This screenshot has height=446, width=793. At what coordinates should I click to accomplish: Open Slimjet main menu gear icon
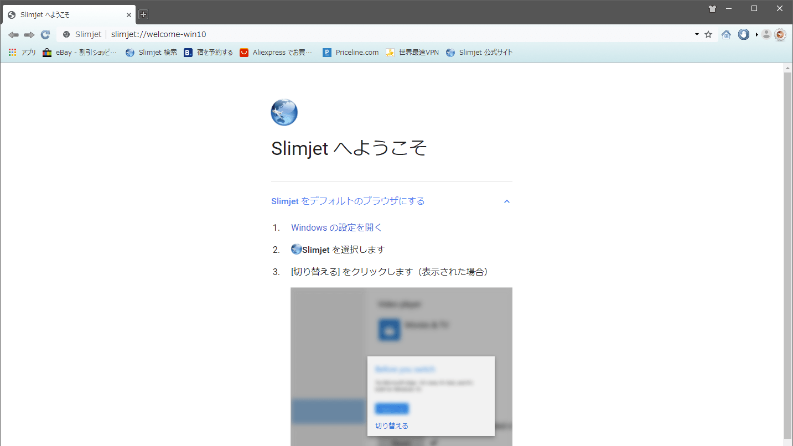[780, 34]
